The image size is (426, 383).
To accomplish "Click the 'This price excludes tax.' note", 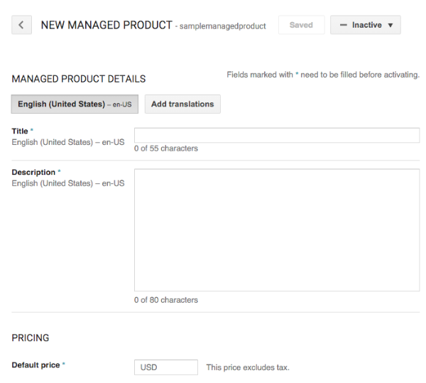I will pyautogui.click(x=248, y=367).
